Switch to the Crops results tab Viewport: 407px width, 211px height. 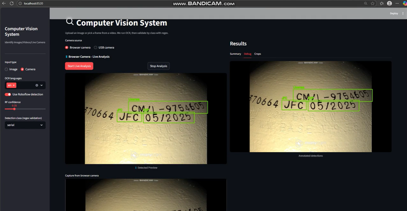[x=257, y=54]
